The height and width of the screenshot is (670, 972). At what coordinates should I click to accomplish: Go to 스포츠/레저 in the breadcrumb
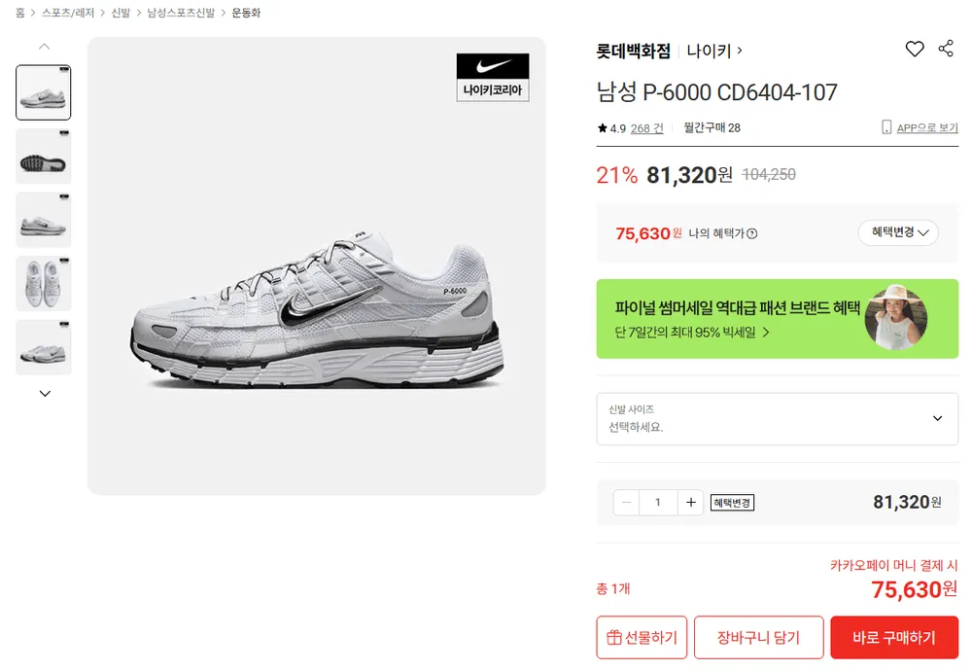(x=68, y=13)
